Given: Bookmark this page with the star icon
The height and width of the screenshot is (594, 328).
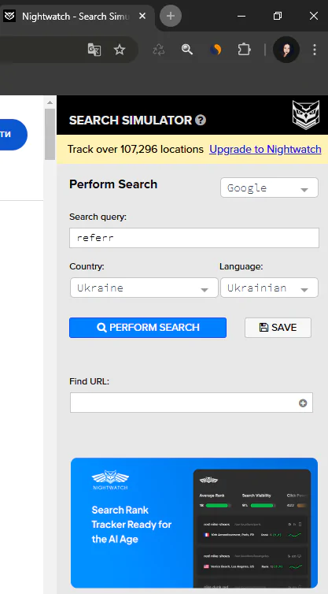Looking at the screenshot, I should point(120,50).
